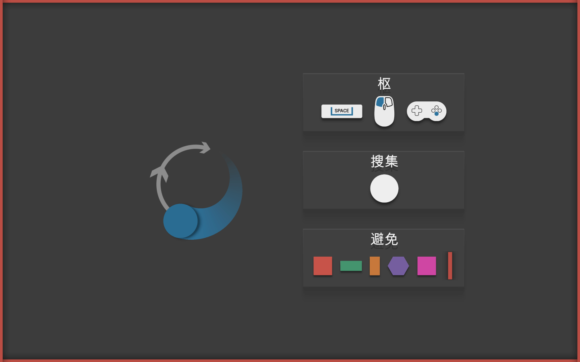Click the gamepad's d-pad cross
This screenshot has width=580, height=362.
pyautogui.click(x=417, y=111)
